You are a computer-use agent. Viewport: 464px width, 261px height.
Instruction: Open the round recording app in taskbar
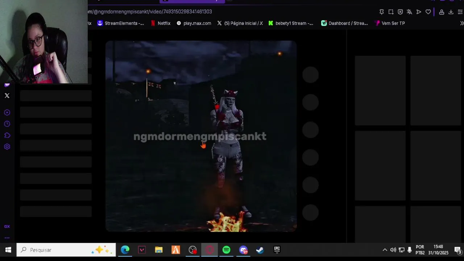192,250
